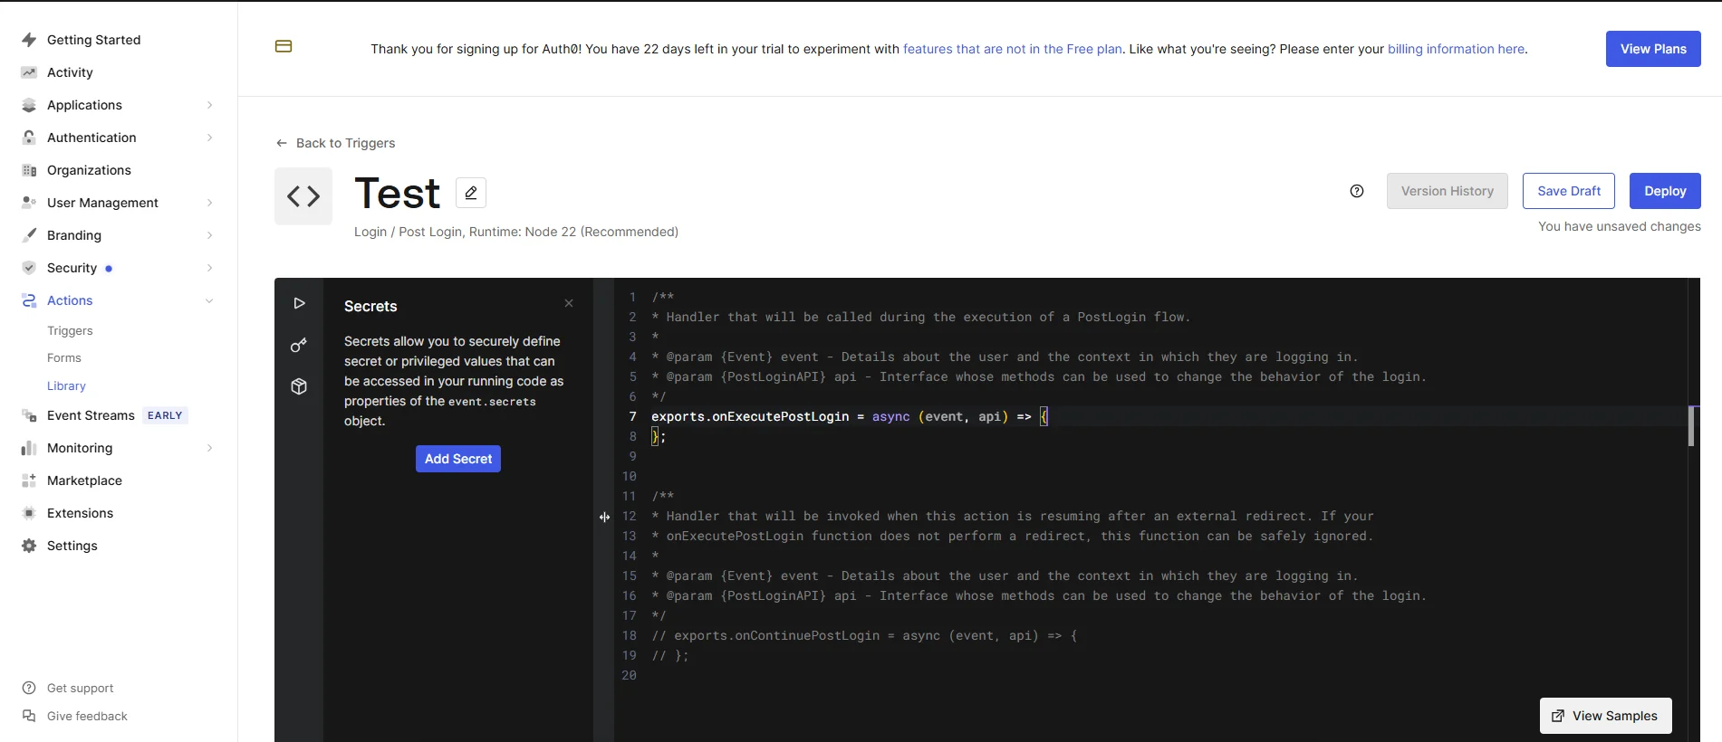Click the billing credit card icon in the banner
The width and height of the screenshot is (1722, 742).
(x=284, y=46)
